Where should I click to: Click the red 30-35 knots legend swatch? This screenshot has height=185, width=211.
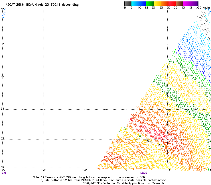tap(172, 3)
